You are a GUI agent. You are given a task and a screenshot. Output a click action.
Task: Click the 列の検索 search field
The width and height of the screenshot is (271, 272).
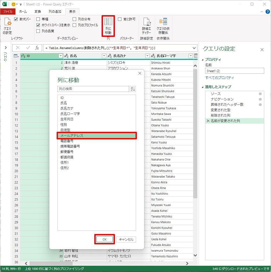point(93,89)
